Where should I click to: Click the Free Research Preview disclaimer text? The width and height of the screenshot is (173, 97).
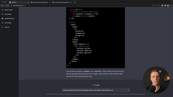click(x=96, y=94)
